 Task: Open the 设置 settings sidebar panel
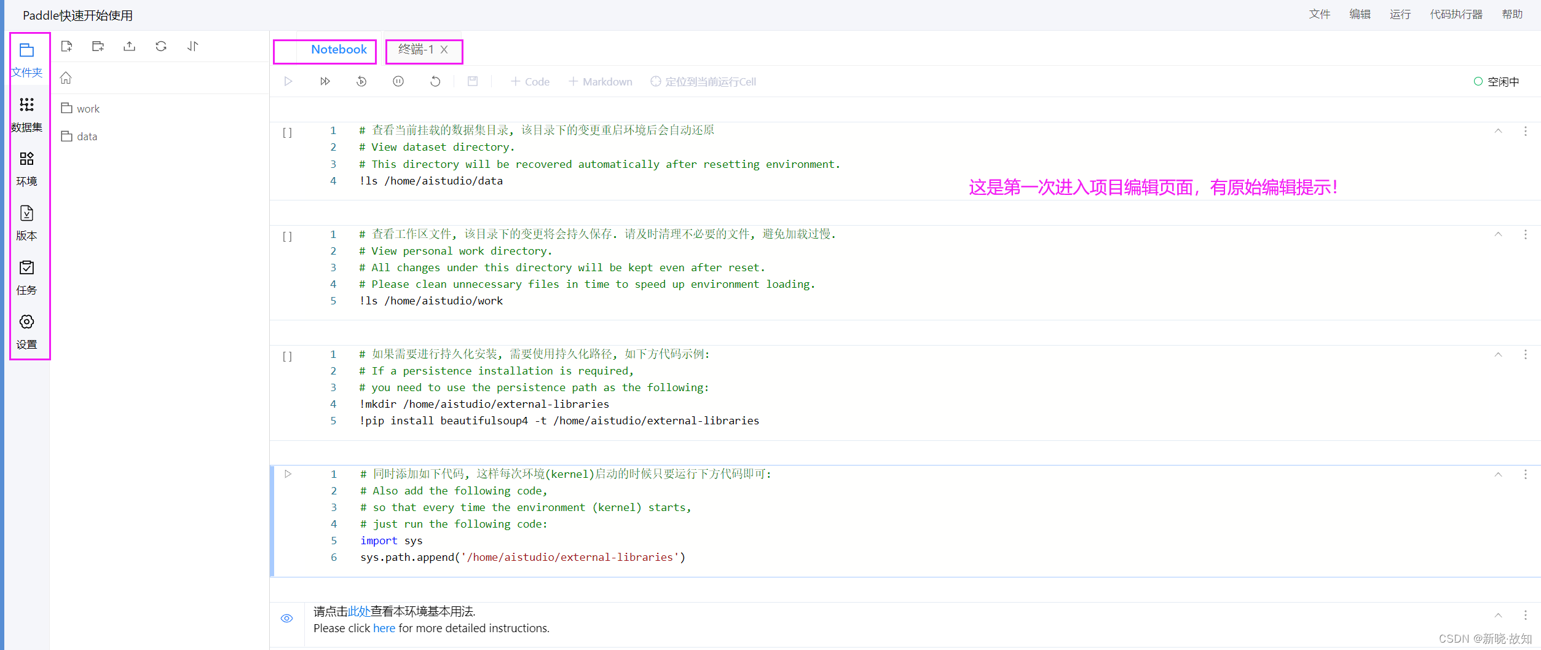coord(27,332)
